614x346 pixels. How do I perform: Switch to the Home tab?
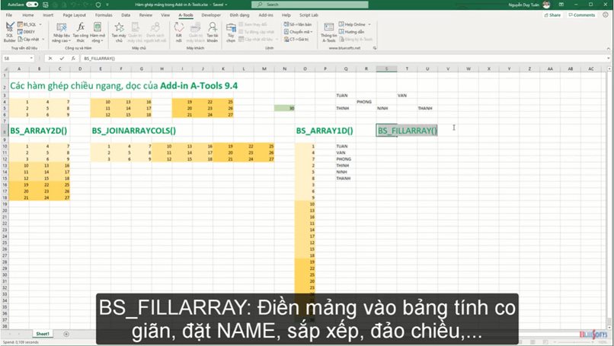tap(27, 15)
